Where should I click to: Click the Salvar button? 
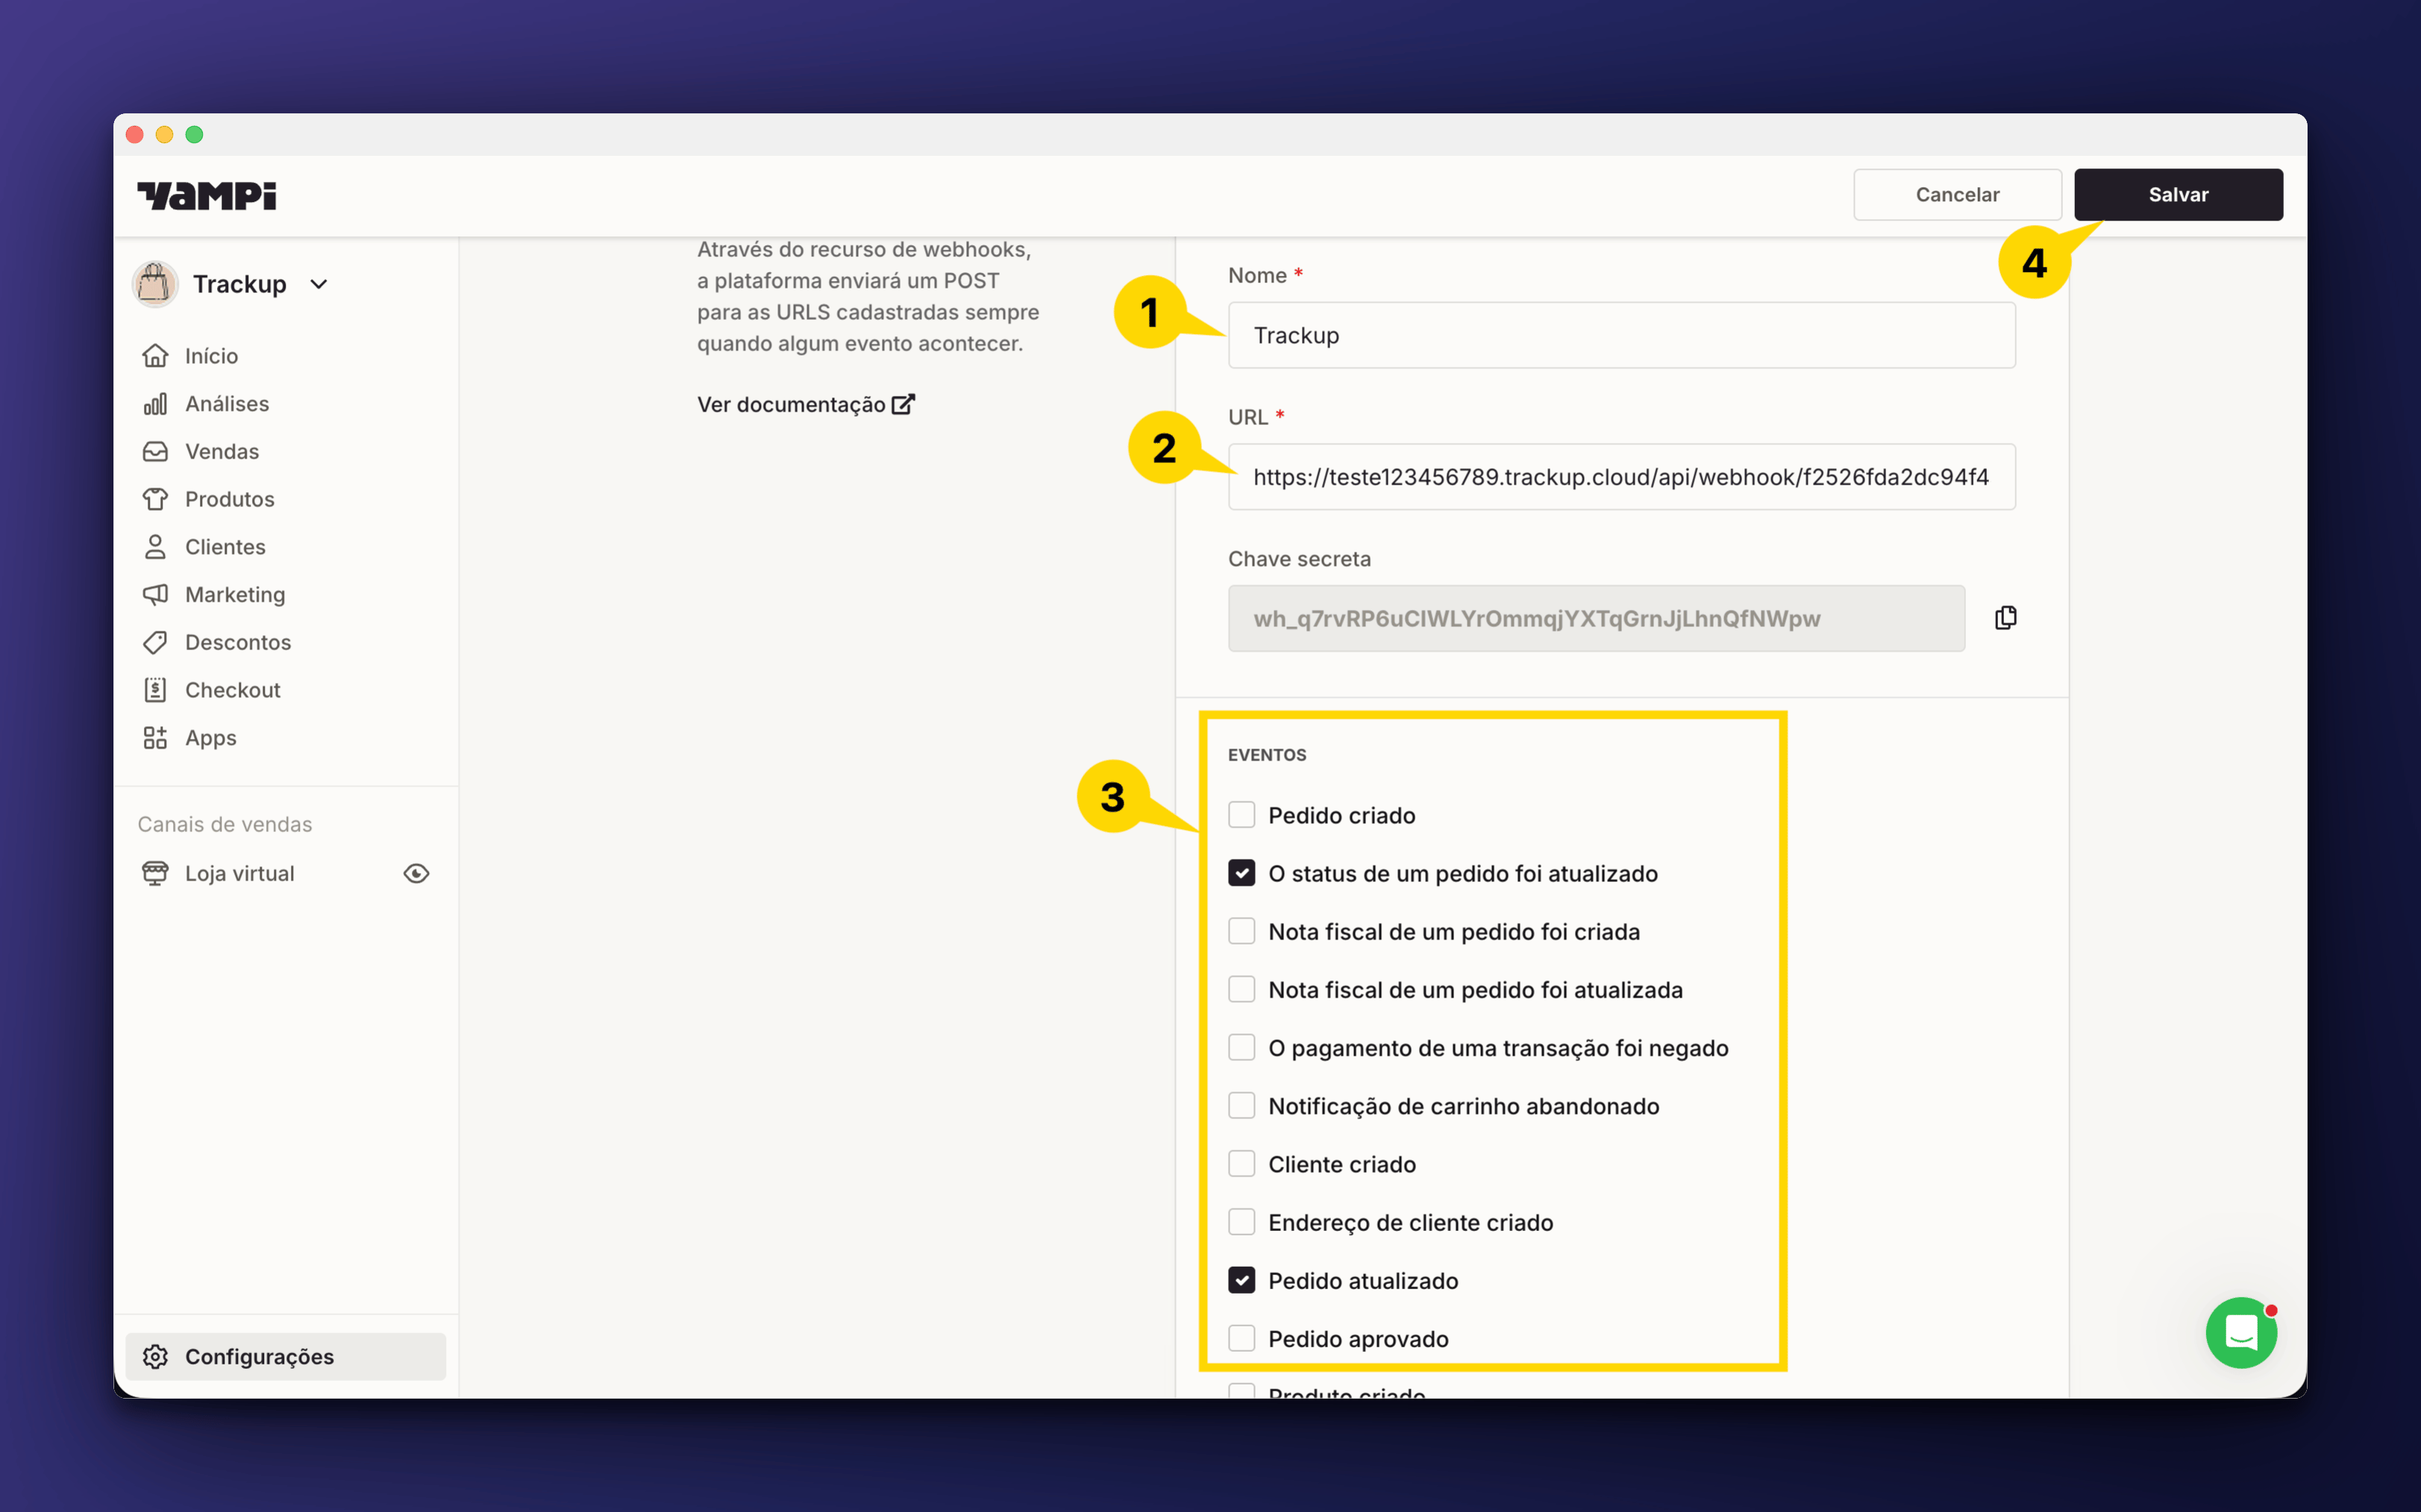pyautogui.click(x=2178, y=195)
